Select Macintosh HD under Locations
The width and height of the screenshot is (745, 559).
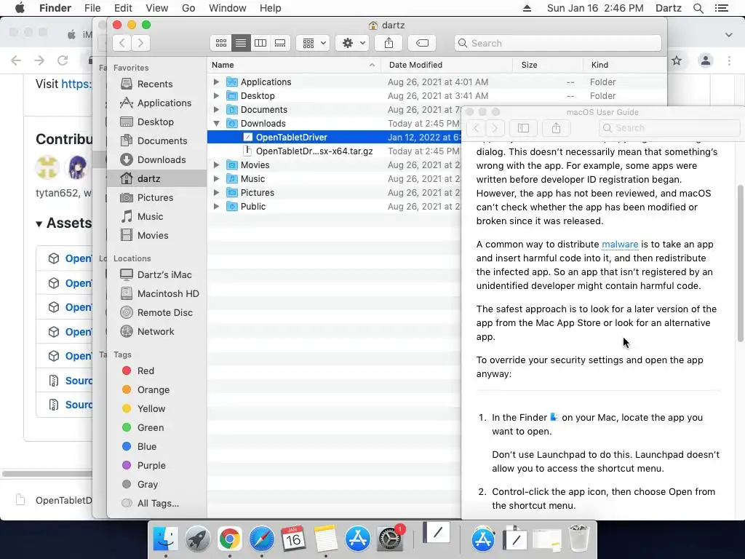point(159,294)
